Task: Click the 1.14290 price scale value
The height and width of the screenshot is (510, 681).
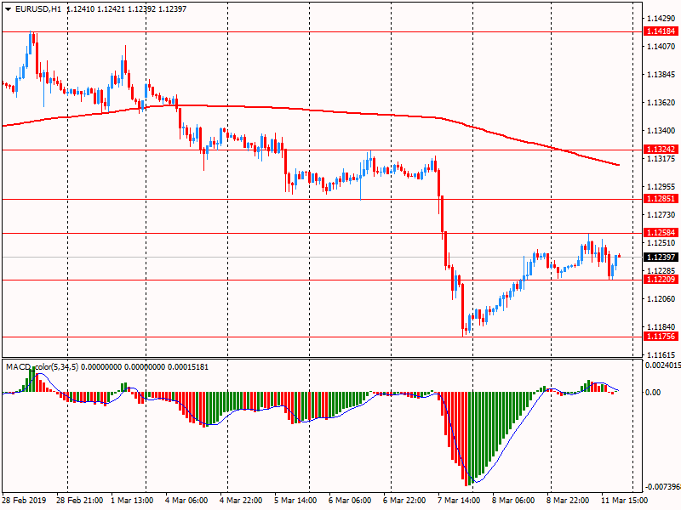Action: click(661, 18)
